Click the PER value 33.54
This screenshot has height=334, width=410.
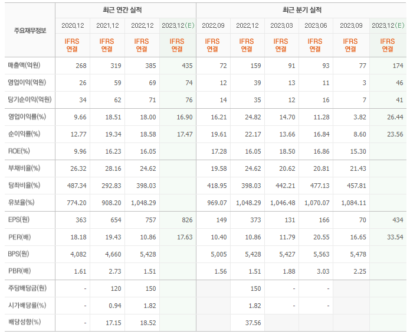395,237
